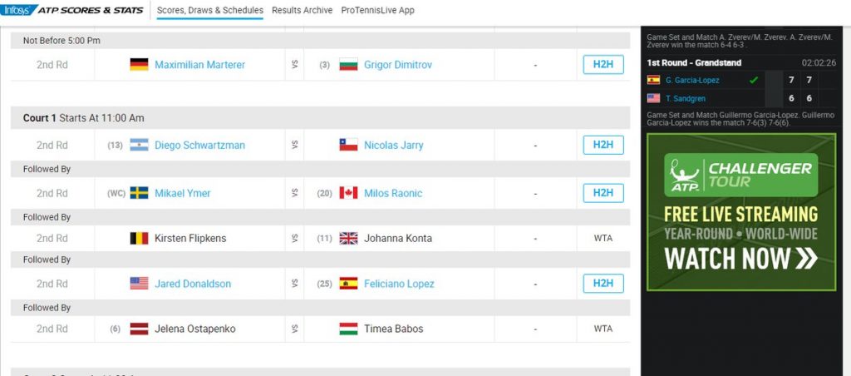Open G. Garcia-Lopez link in live scores
This screenshot has width=851, height=376.
click(692, 81)
